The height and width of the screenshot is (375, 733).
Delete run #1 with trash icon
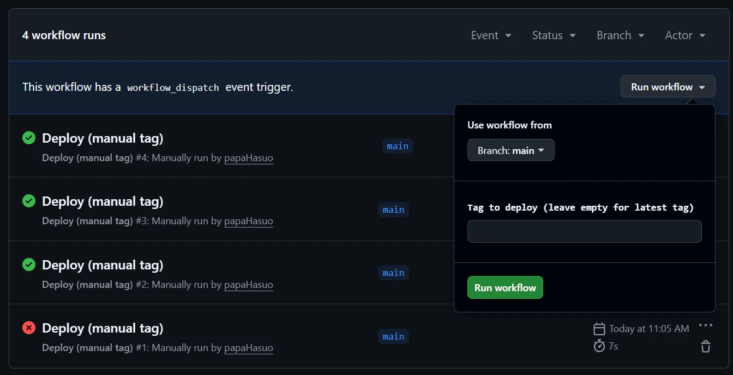(706, 346)
